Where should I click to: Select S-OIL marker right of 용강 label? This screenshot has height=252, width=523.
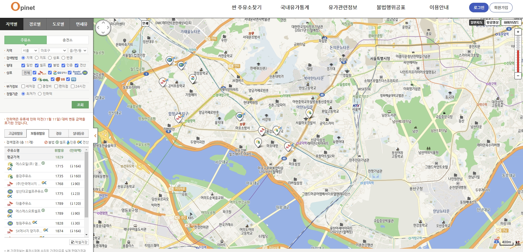click(x=277, y=130)
